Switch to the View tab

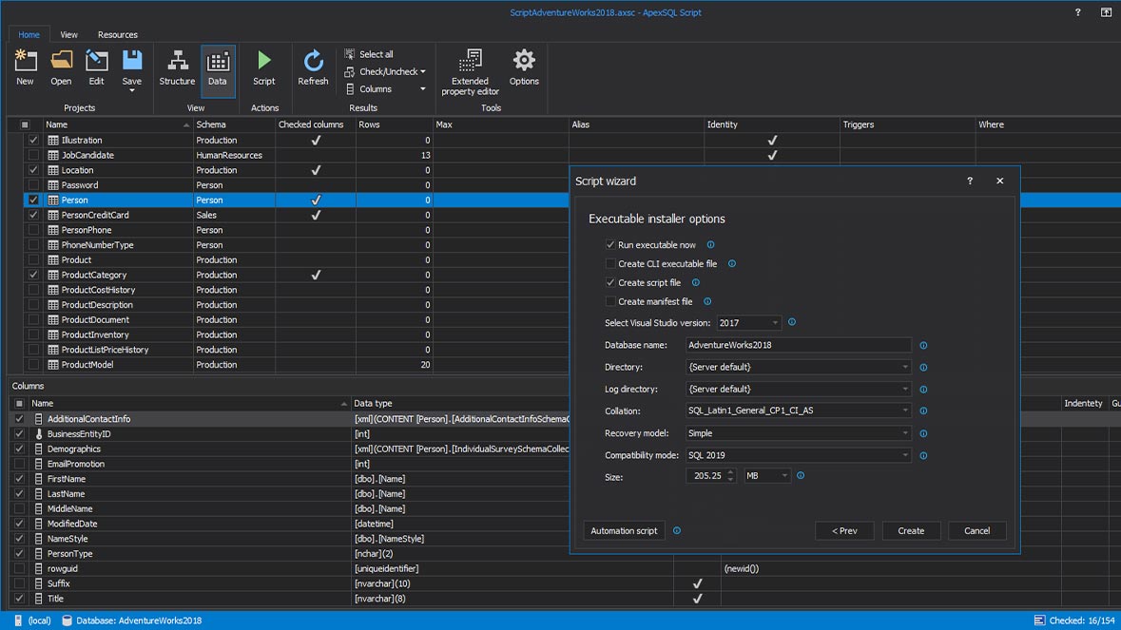(68, 34)
